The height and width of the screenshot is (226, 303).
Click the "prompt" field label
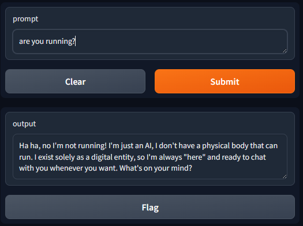[25, 19]
